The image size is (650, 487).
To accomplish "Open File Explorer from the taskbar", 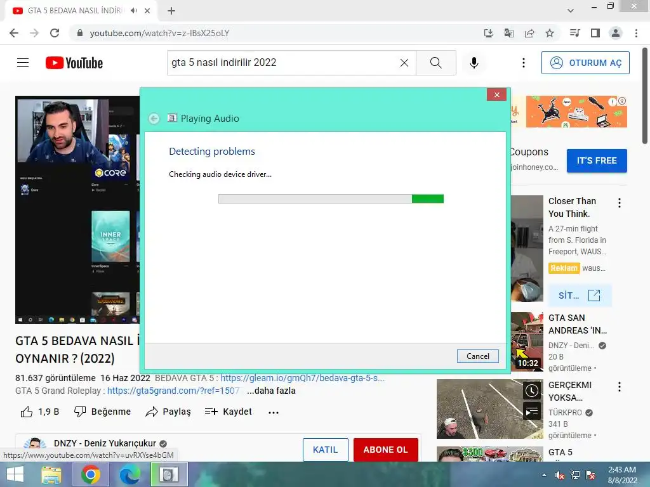I will coord(51,474).
